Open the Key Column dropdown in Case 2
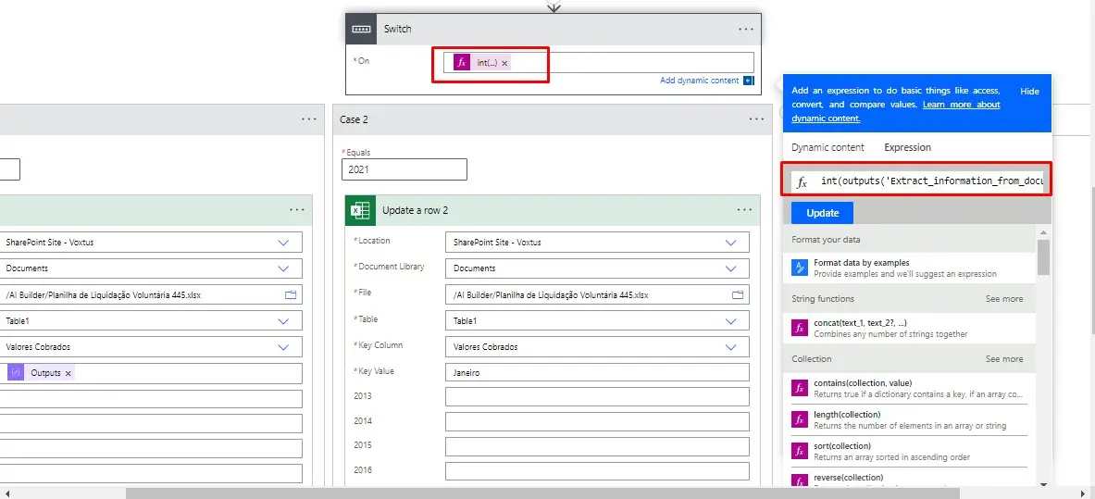This screenshot has width=1095, height=499. tap(731, 347)
